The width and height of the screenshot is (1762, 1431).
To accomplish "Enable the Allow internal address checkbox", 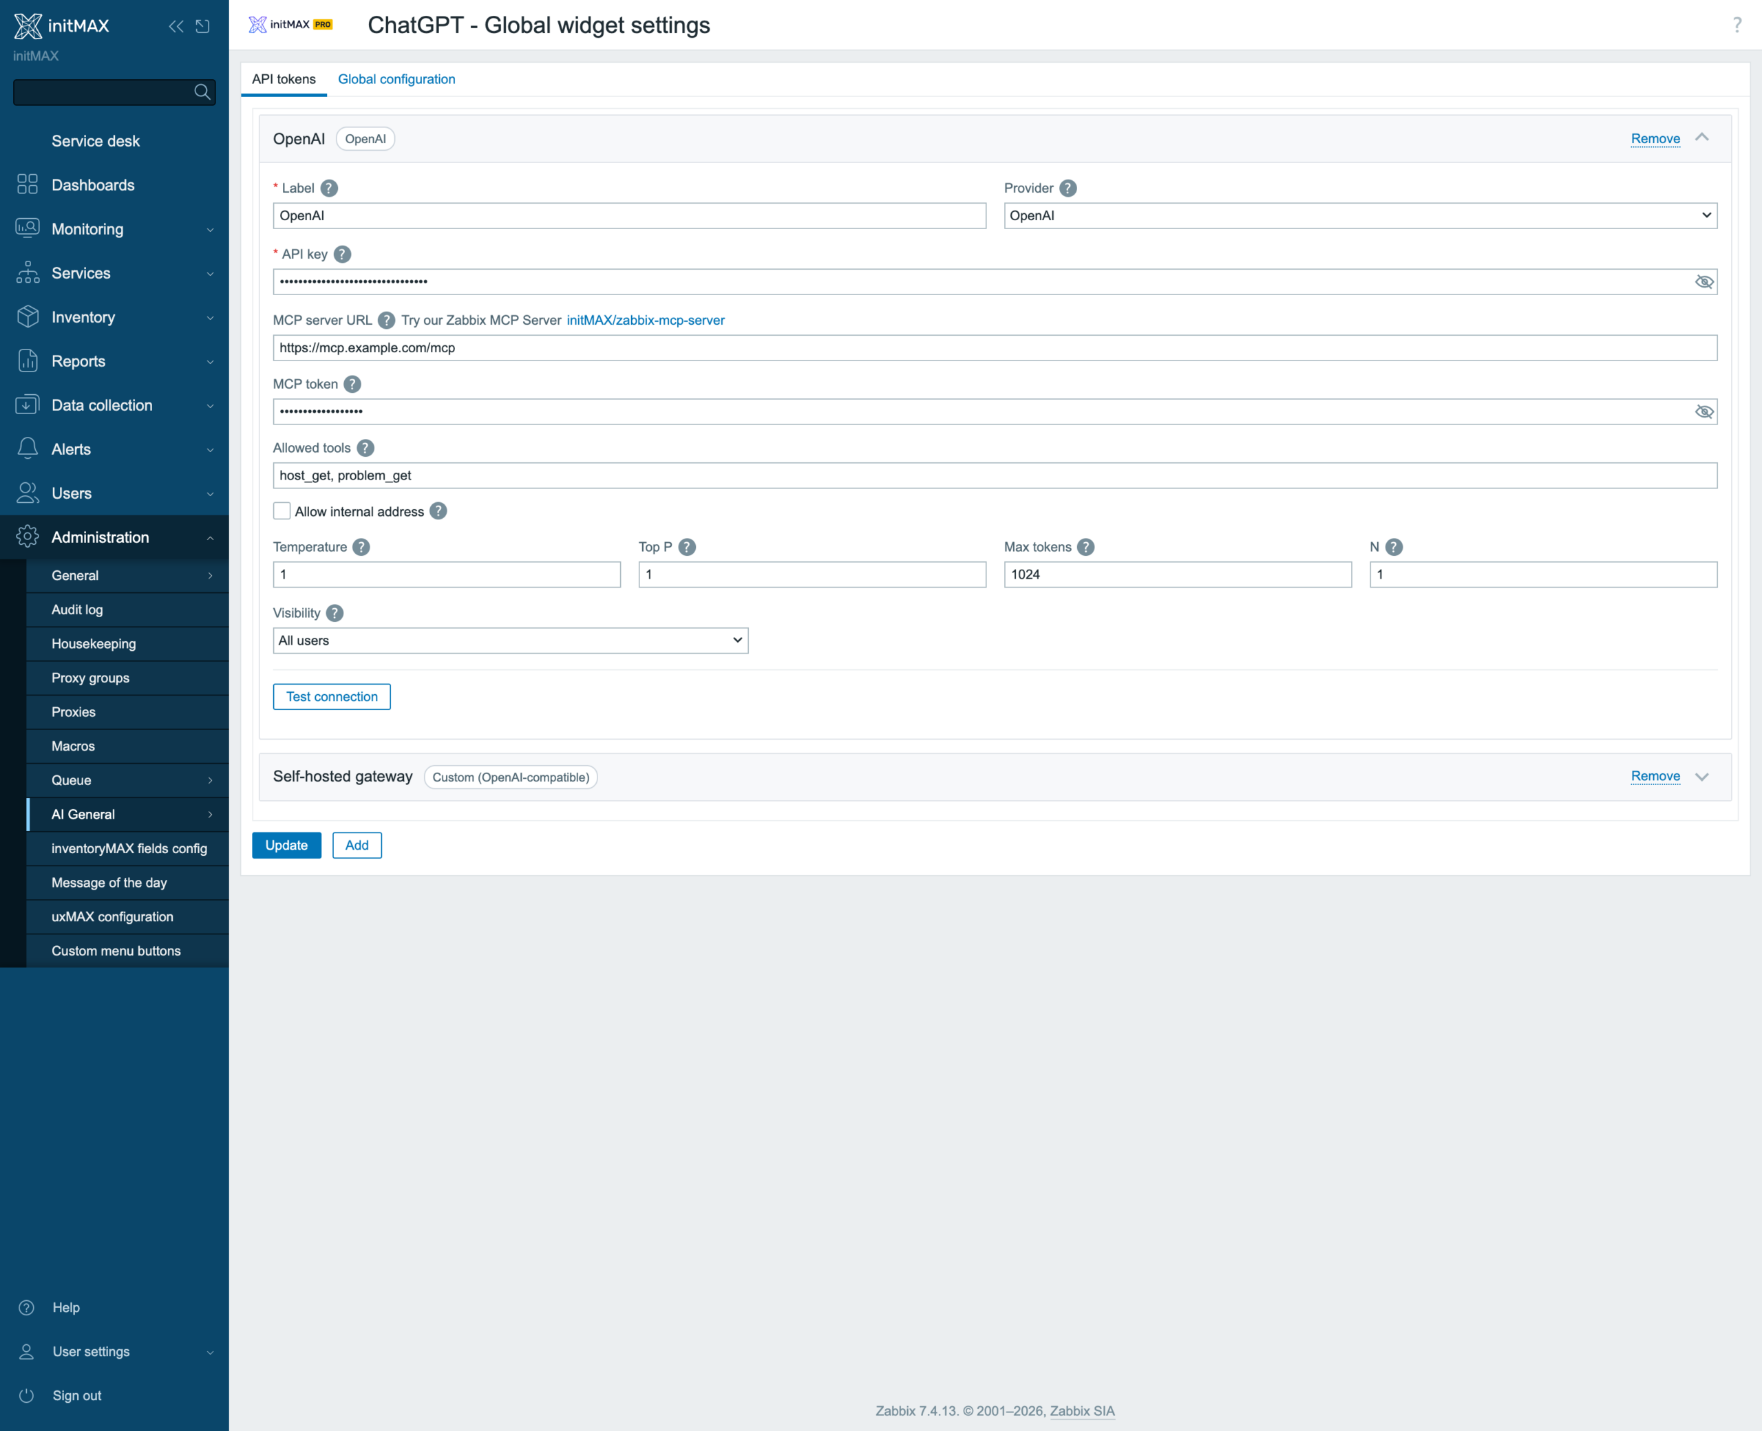I will (282, 511).
